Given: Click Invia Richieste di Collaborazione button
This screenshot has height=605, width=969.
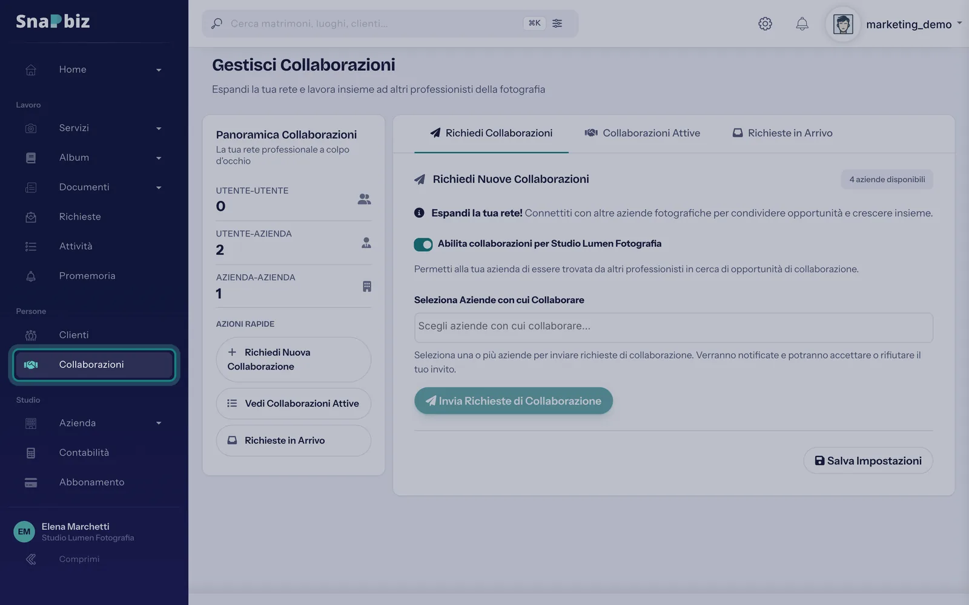Looking at the screenshot, I should click(514, 401).
